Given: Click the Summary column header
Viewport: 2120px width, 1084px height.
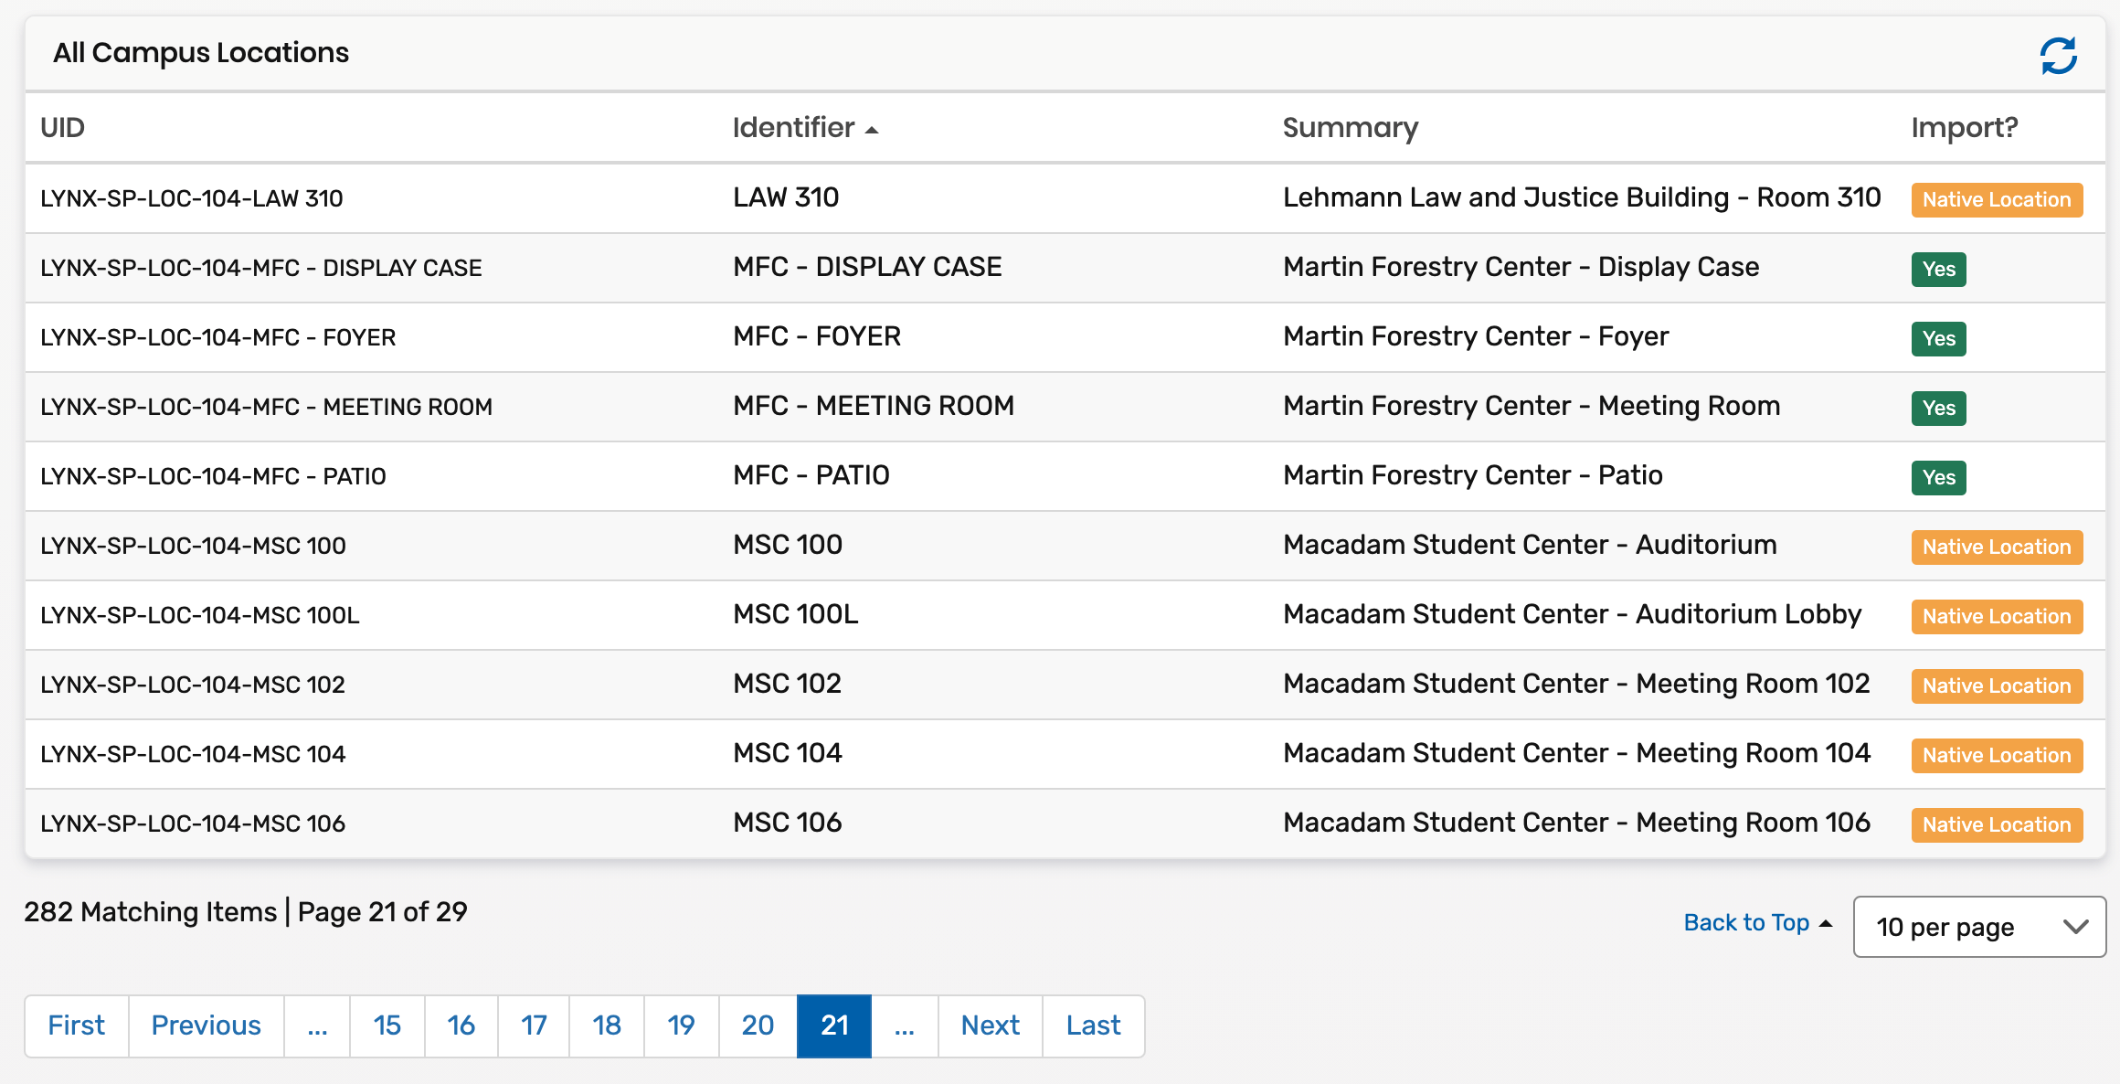Looking at the screenshot, I should point(1350,128).
